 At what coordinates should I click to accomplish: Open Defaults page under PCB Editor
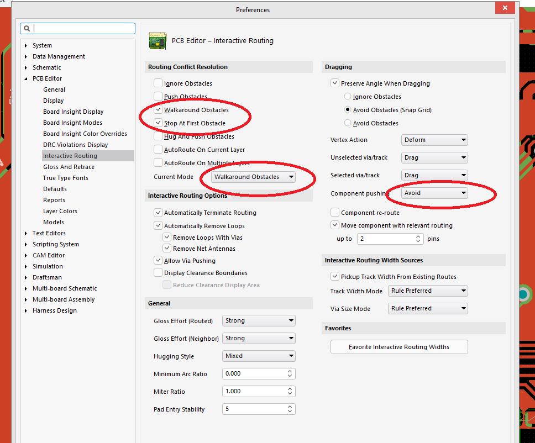tap(55, 189)
